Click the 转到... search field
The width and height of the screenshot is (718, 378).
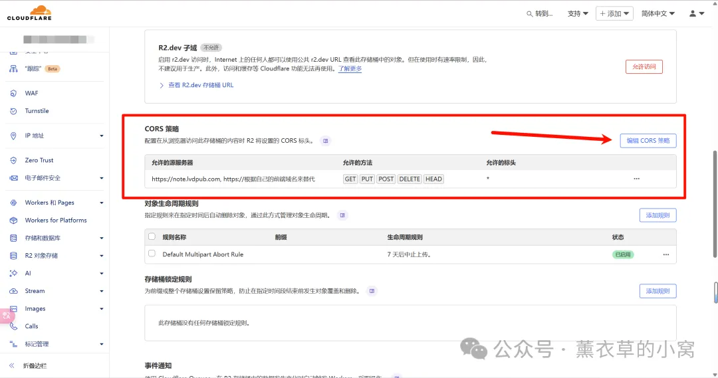pos(540,14)
